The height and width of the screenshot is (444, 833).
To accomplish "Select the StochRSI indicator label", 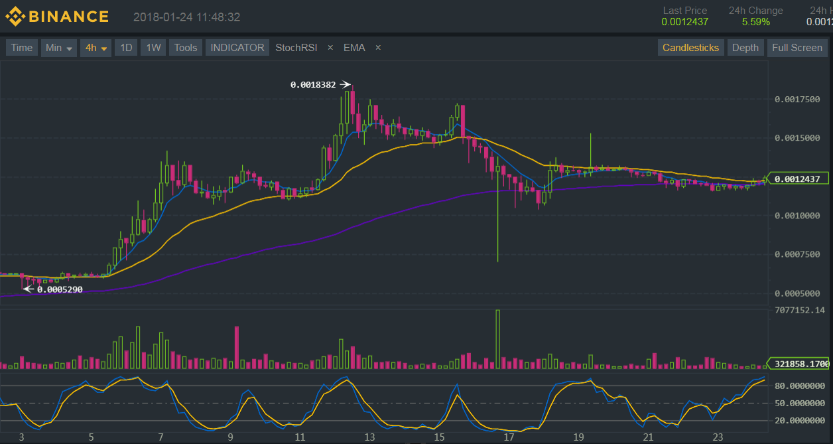I will (296, 48).
